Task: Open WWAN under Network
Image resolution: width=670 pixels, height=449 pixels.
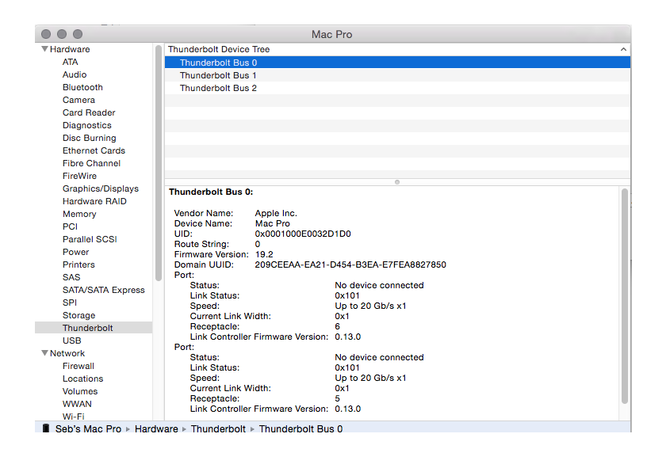Action: coord(77,404)
